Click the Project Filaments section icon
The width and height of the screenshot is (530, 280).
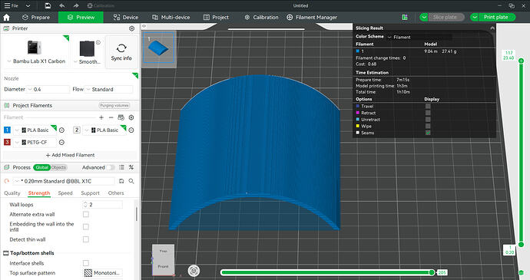[x=6, y=105]
